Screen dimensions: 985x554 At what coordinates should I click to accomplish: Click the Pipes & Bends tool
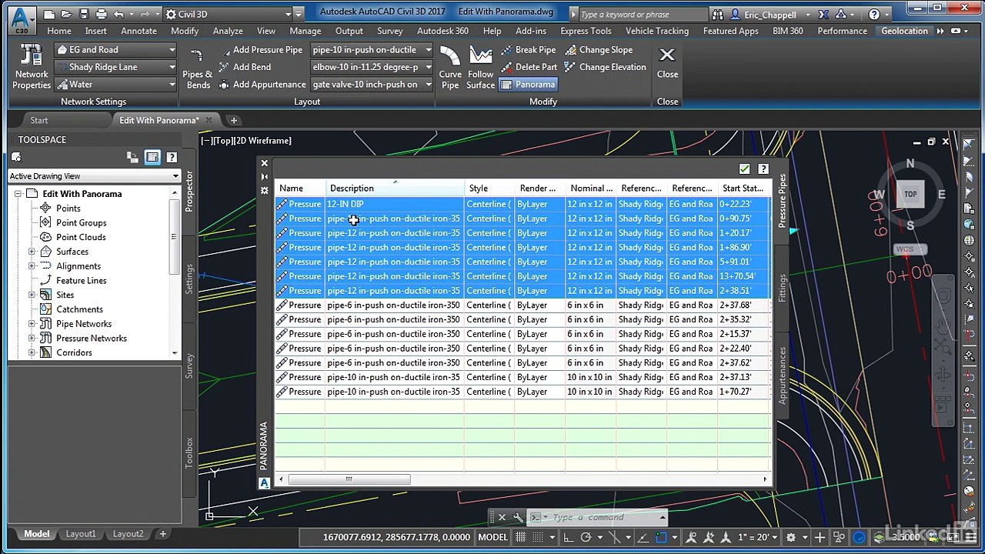click(198, 68)
